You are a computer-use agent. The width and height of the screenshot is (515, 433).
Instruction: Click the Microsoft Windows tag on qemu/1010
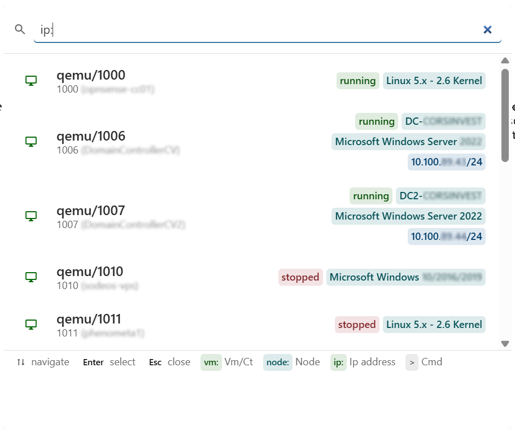[x=405, y=277]
